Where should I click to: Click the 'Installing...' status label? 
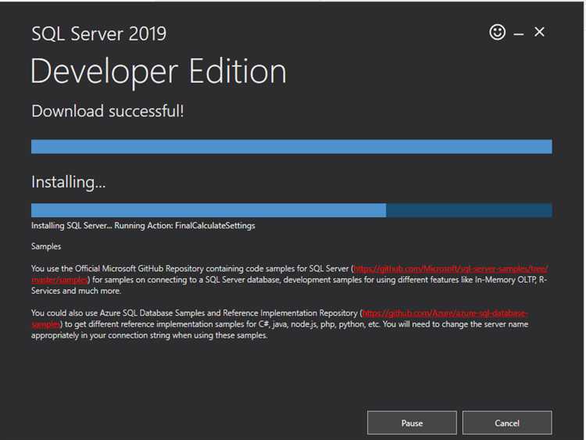pos(68,182)
